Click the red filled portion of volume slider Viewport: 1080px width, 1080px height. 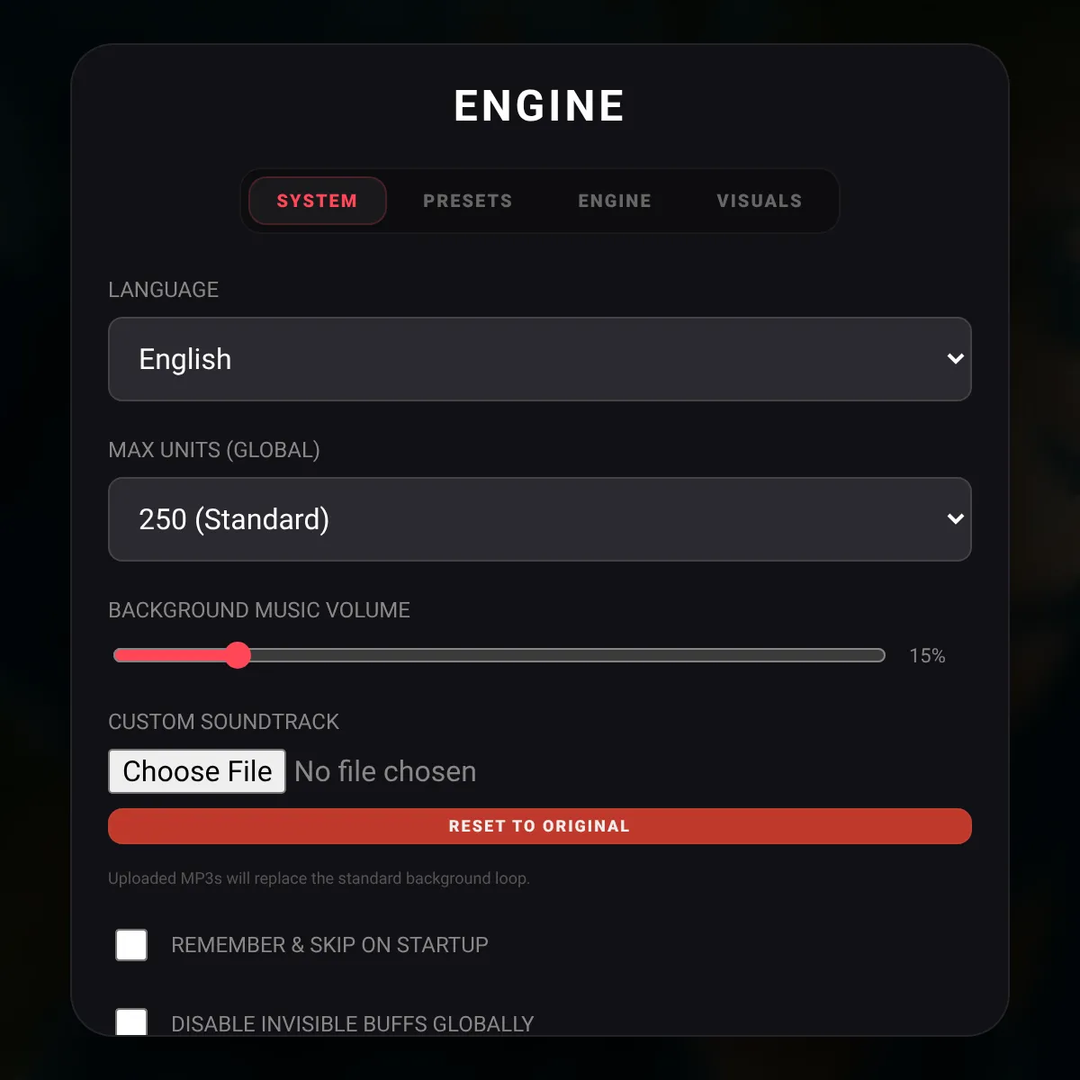tap(171, 655)
